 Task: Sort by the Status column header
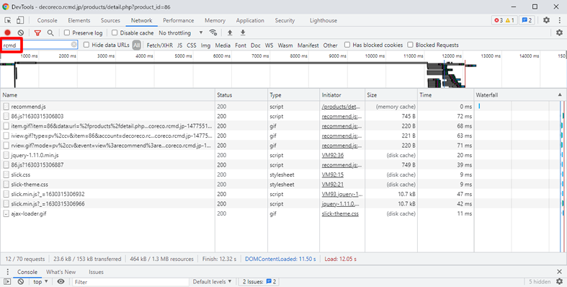(x=241, y=94)
